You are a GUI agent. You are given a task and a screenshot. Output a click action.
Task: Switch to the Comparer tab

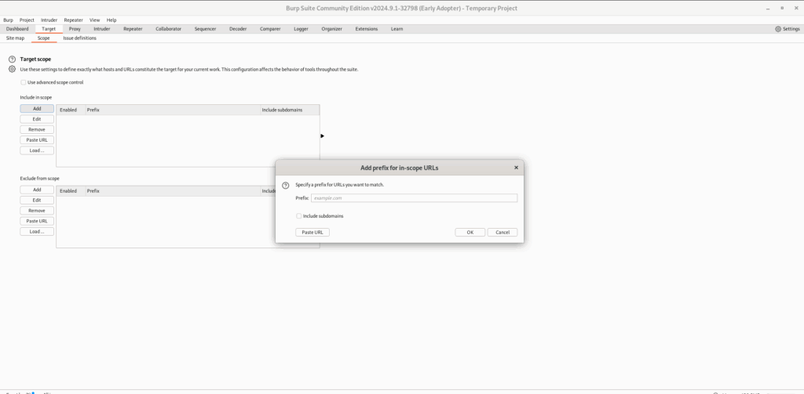(x=270, y=29)
